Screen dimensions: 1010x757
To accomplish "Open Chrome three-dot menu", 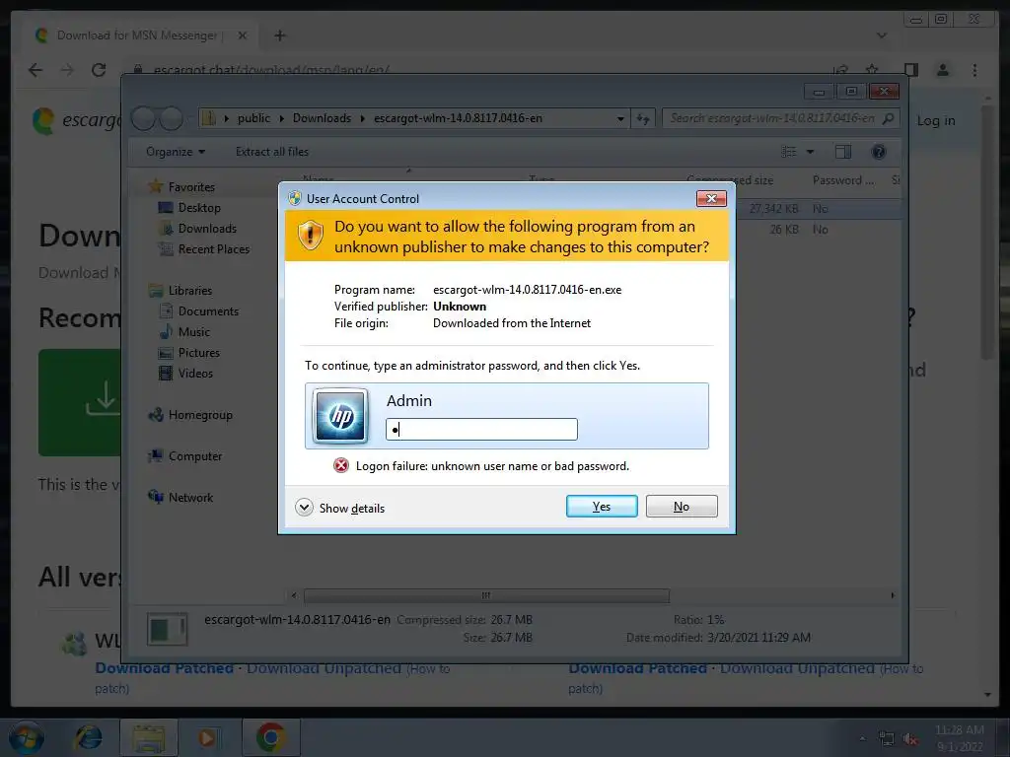I will pyautogui.click(x=974, y=70).
